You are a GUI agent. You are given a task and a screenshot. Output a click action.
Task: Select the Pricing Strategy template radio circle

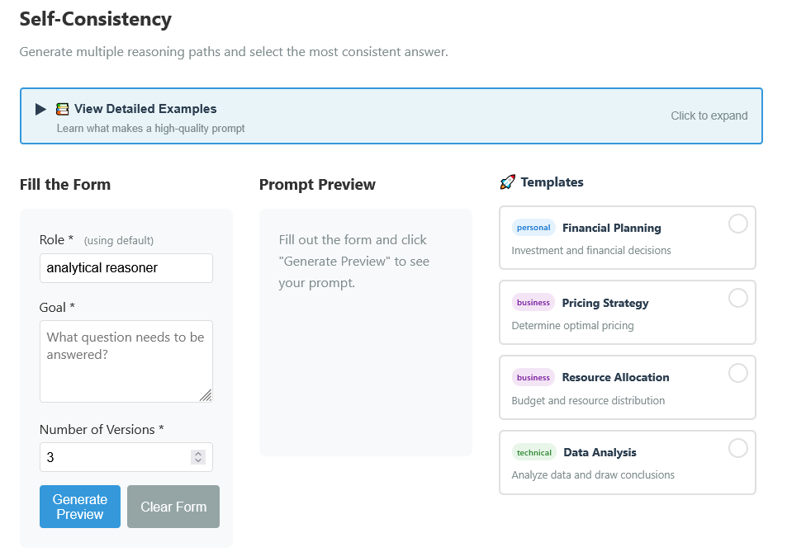tap(738, 298)
